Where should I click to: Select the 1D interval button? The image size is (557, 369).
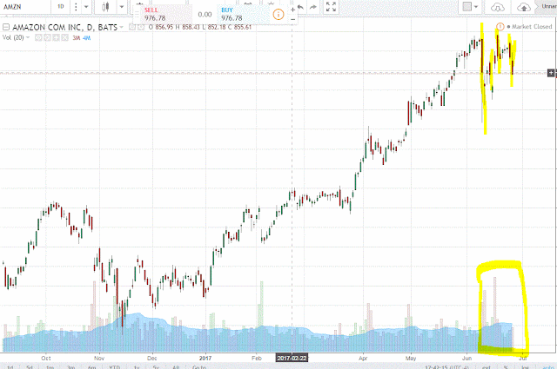click(x=61, y=7)
